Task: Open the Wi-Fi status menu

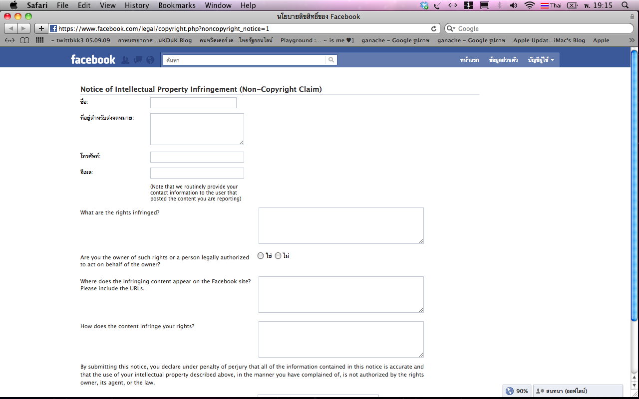Action: [x=530, y=5]
